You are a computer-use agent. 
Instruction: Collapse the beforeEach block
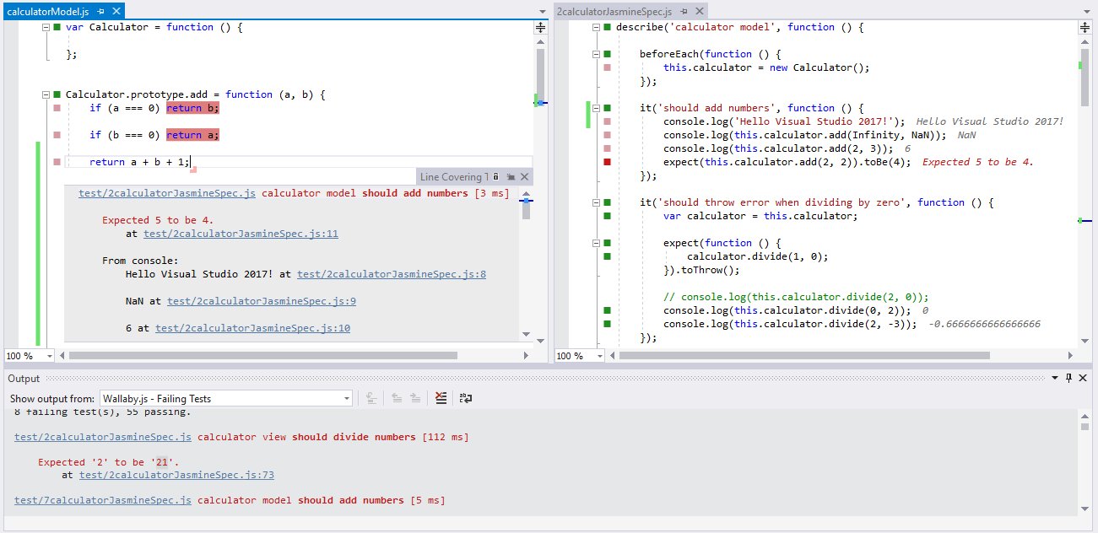click(596, 54)
